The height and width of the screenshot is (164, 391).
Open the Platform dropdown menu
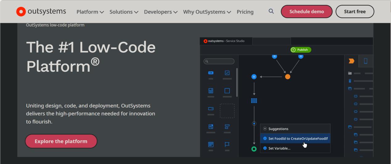[90, 12]
